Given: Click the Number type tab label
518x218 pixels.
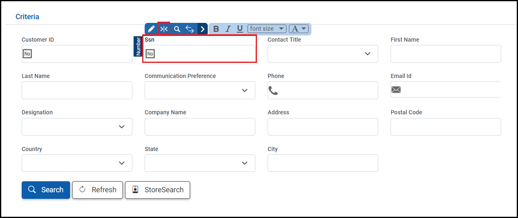Looking at the screenshot, I should tap(138, 46).
